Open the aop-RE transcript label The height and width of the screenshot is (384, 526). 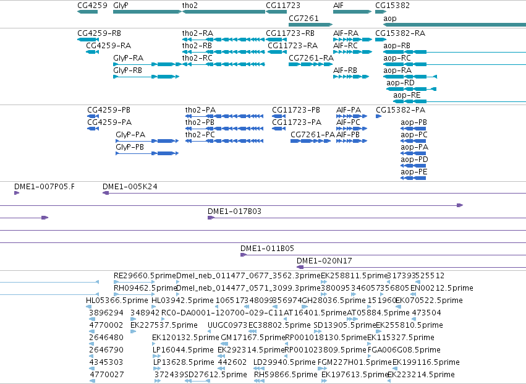click(407, 95)
